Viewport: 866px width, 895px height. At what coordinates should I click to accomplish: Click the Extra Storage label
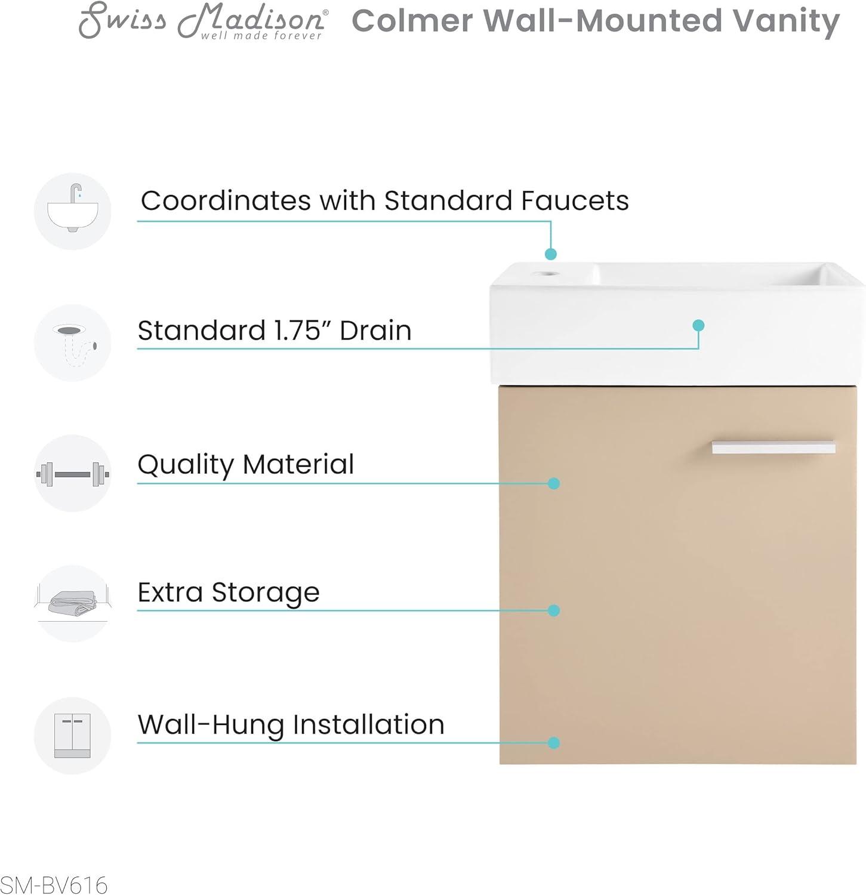(x=229, y=592)
